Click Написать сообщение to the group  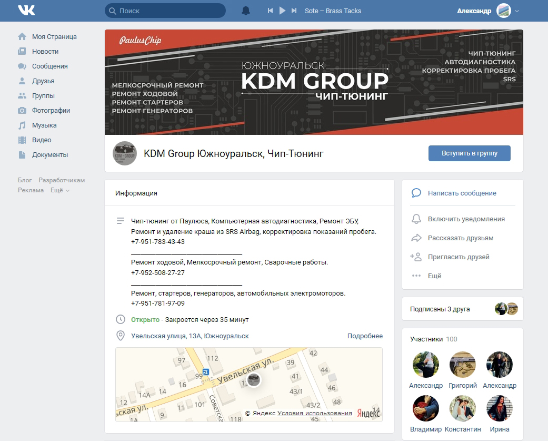[x=462, y=193]
